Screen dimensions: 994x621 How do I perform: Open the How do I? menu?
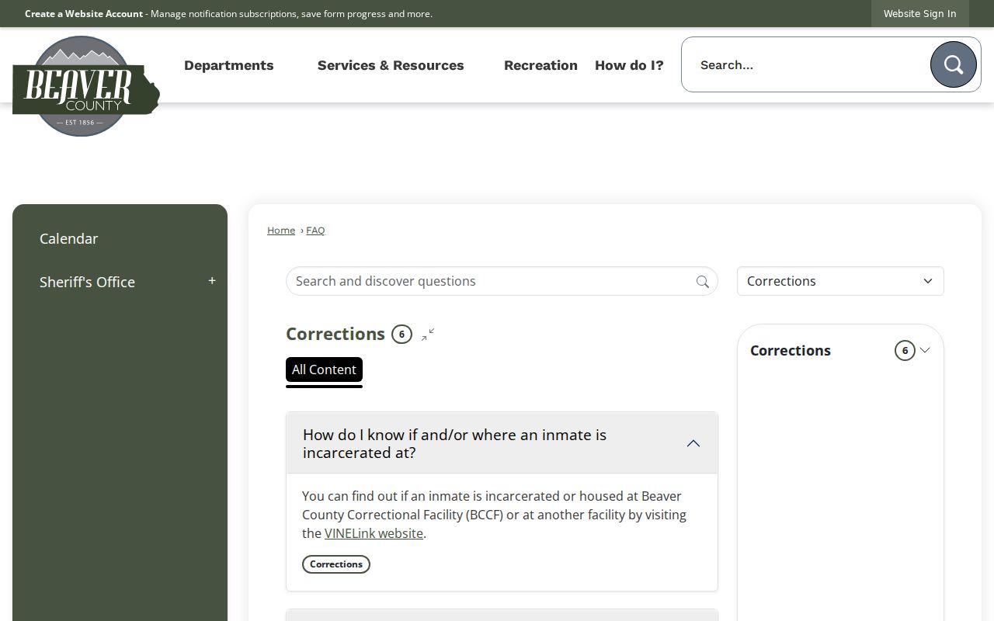click(629, 65)
